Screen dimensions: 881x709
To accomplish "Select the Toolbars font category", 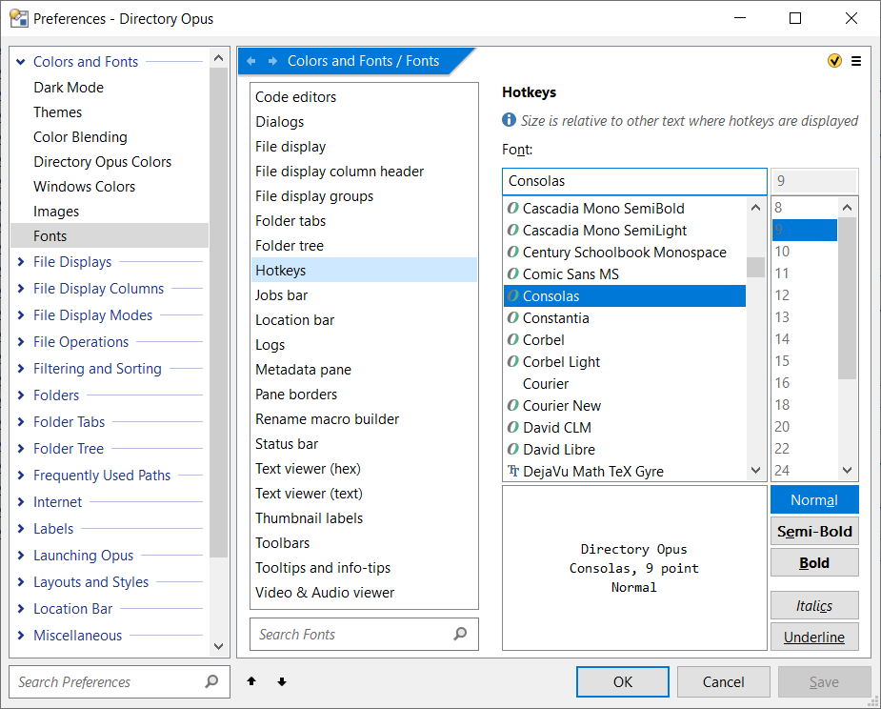I will coord(364,543).
